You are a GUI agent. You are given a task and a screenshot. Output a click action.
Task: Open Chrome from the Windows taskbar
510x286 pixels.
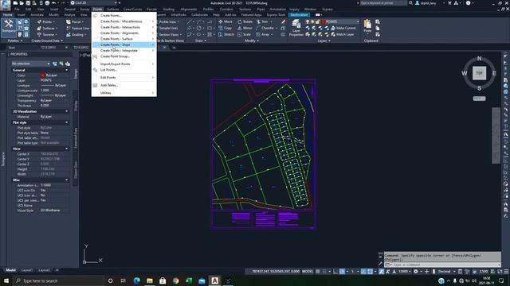175,280
